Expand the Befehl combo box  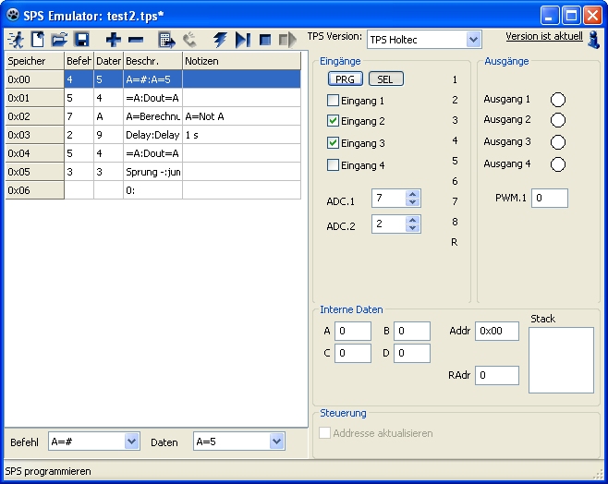pyautogui.click(x=131, y=442)
